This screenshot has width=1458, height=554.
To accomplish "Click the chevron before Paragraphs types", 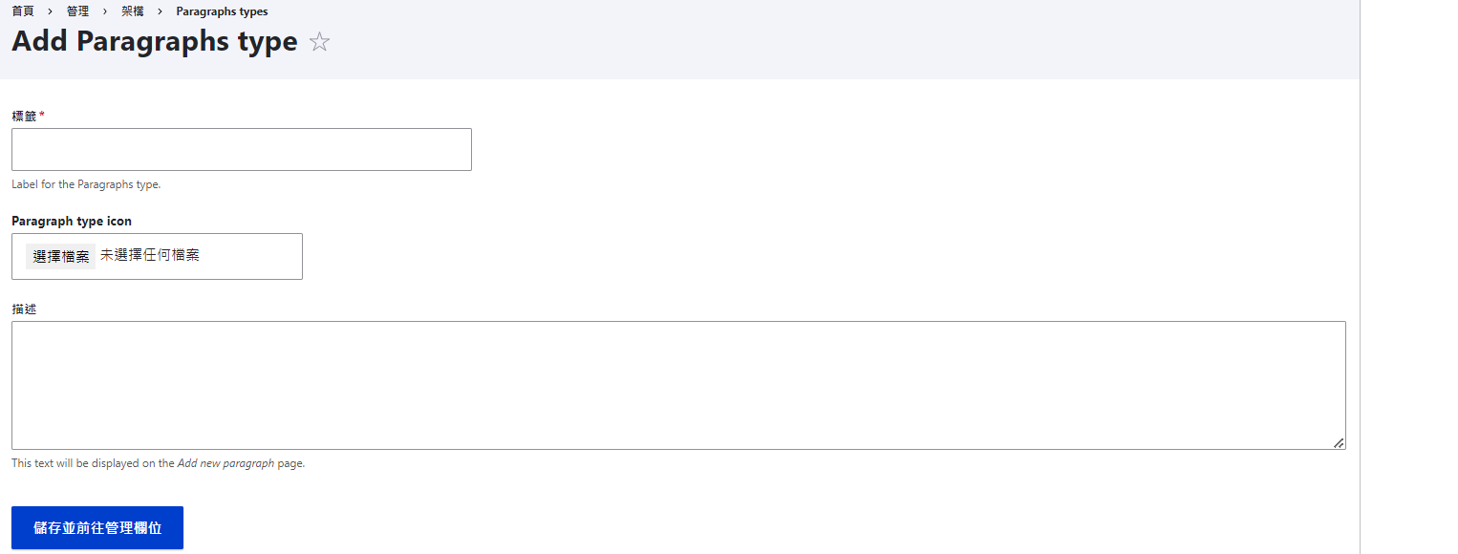I will pos(160,11).
